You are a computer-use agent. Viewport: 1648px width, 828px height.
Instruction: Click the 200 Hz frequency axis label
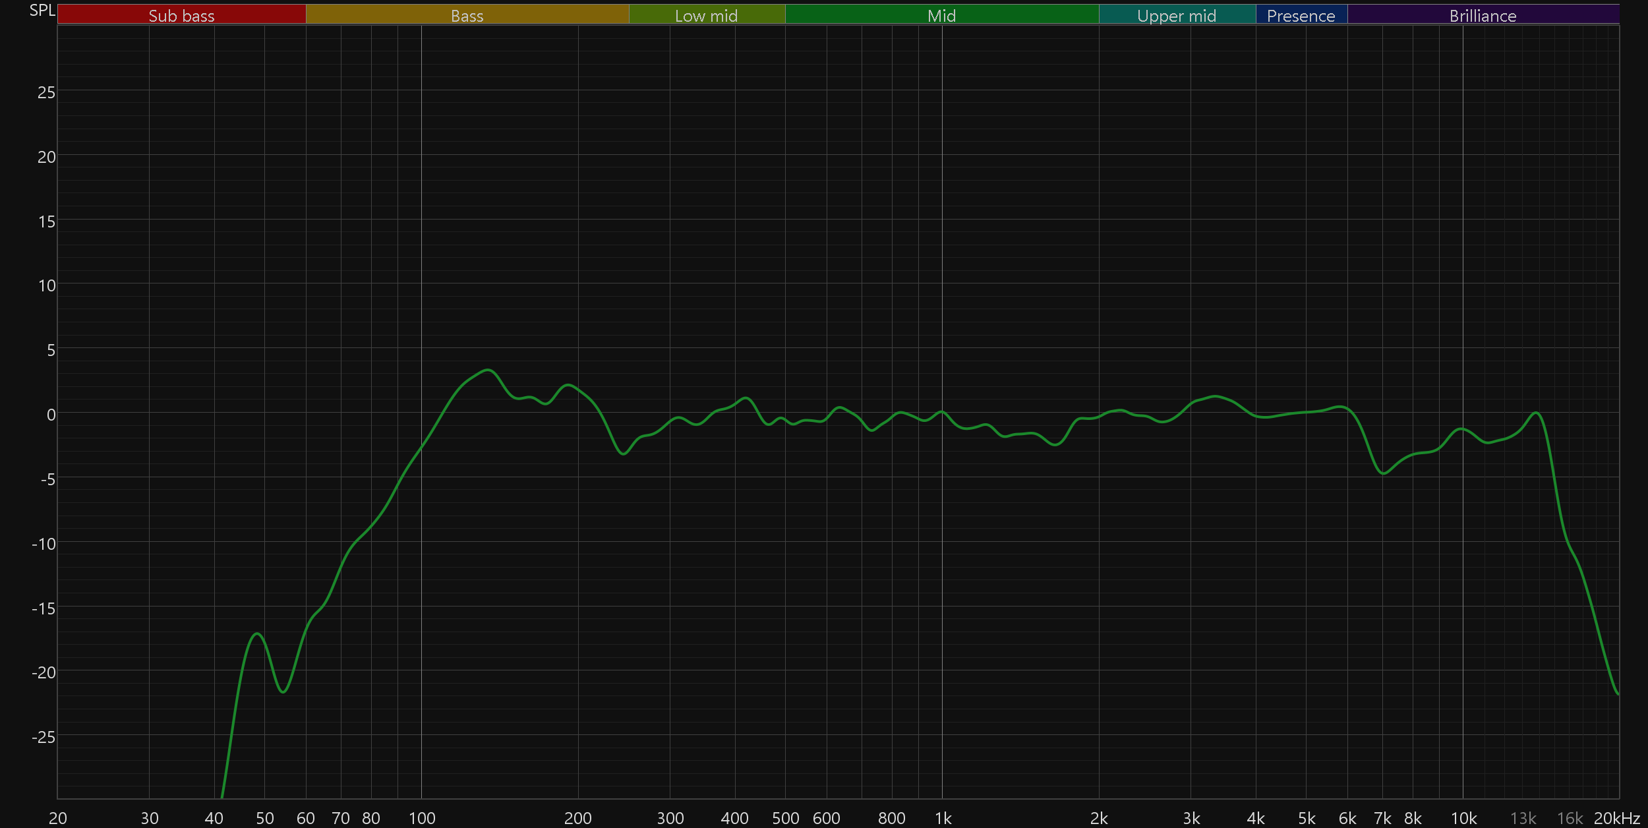(578, 818)
